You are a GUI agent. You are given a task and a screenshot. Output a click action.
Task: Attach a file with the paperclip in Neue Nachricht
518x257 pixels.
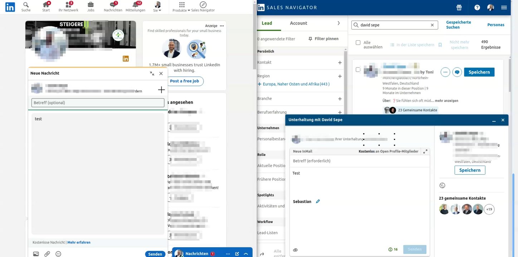47,254
